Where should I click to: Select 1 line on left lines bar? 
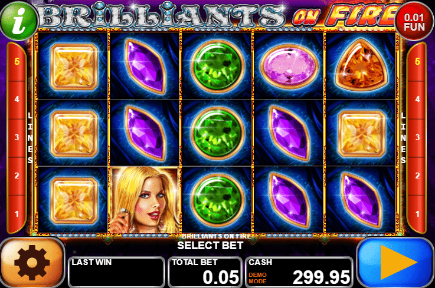17,214
